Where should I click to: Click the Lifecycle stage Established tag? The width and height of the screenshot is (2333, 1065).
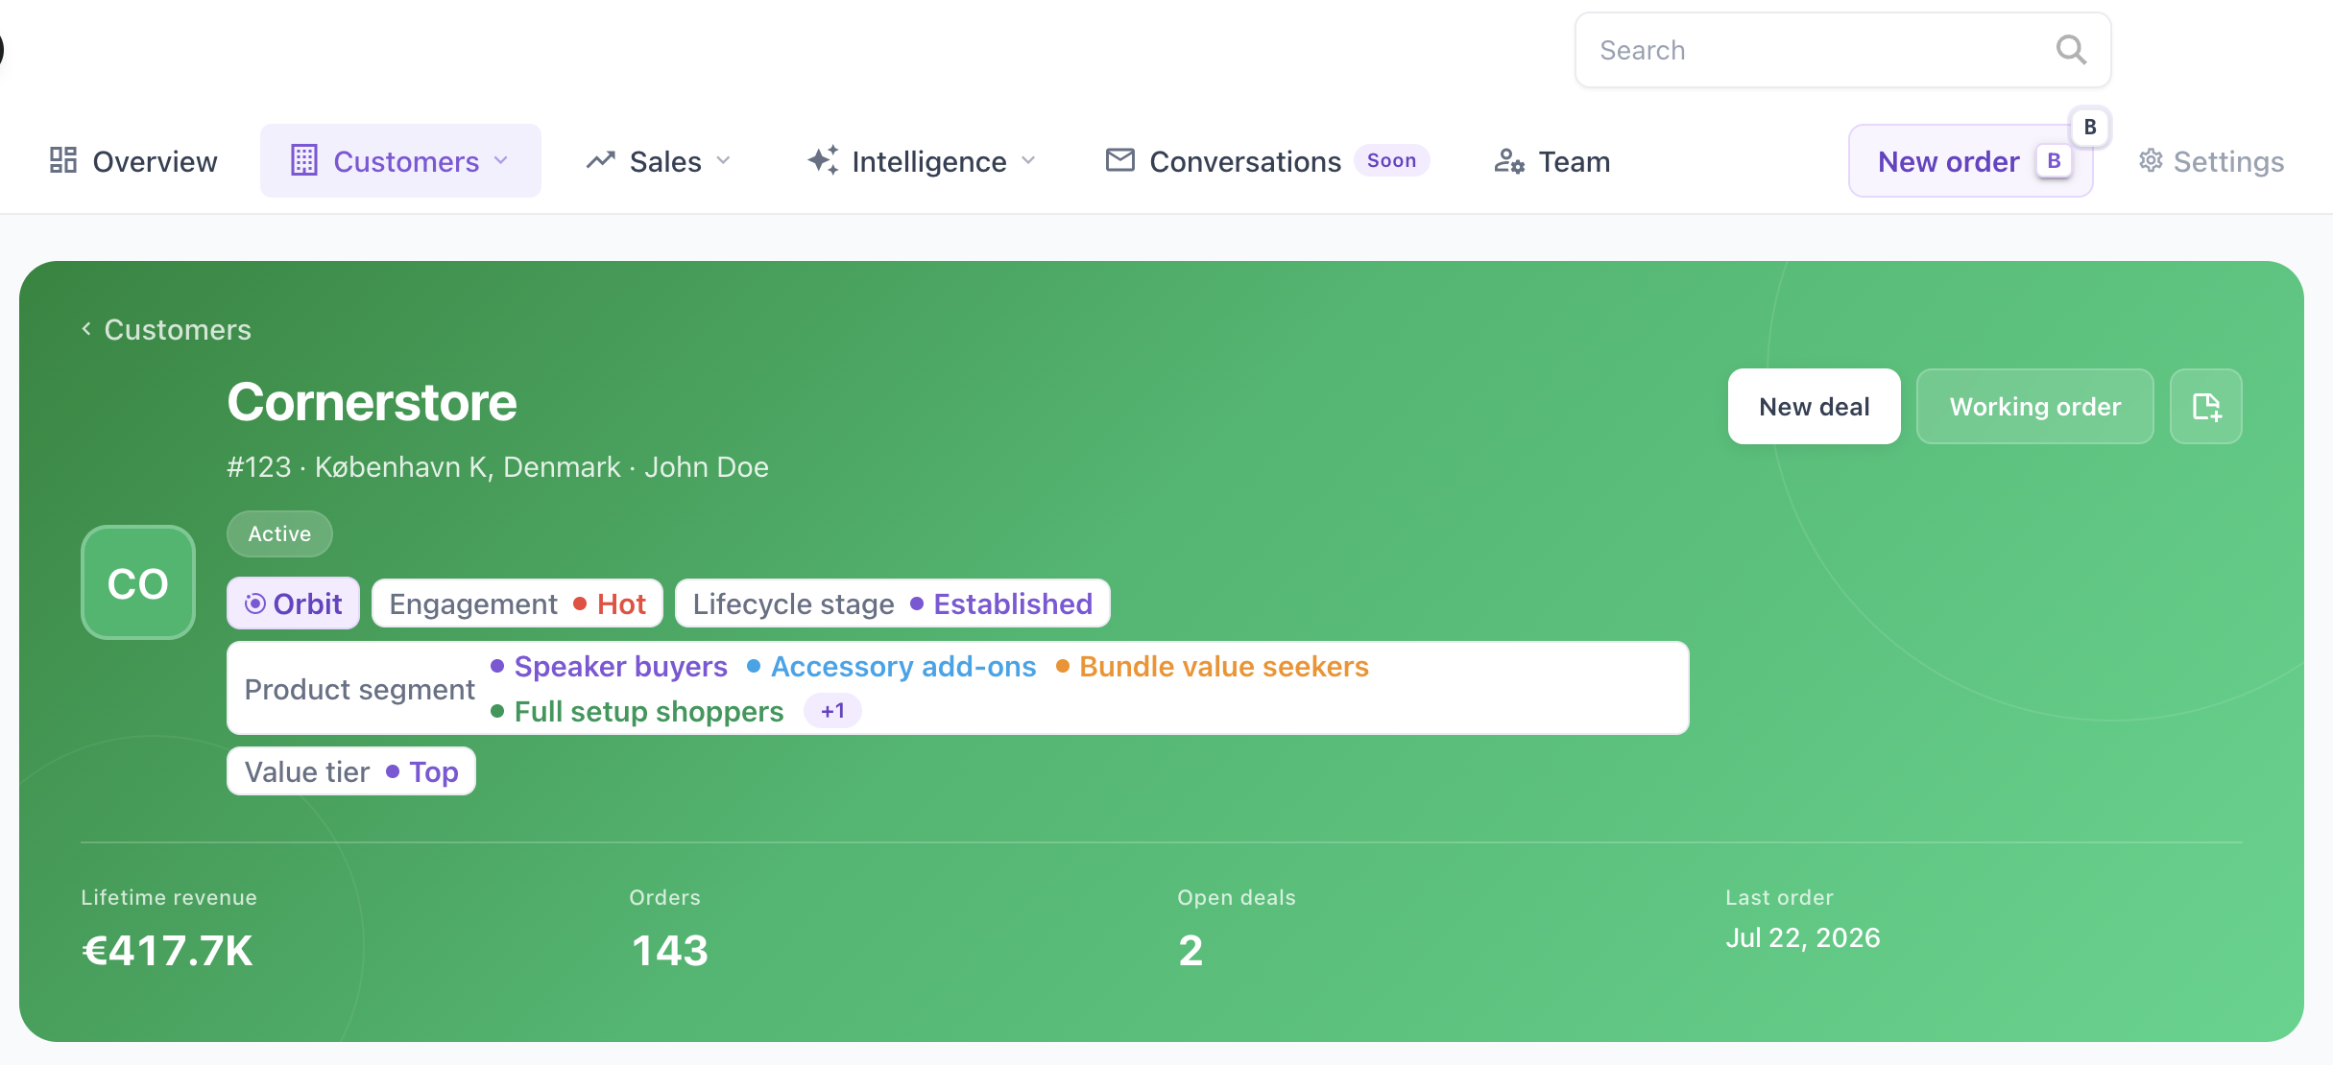893,603
